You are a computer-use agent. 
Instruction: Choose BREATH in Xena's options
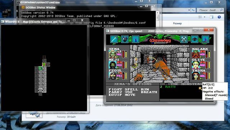click(x=149, y=92)
